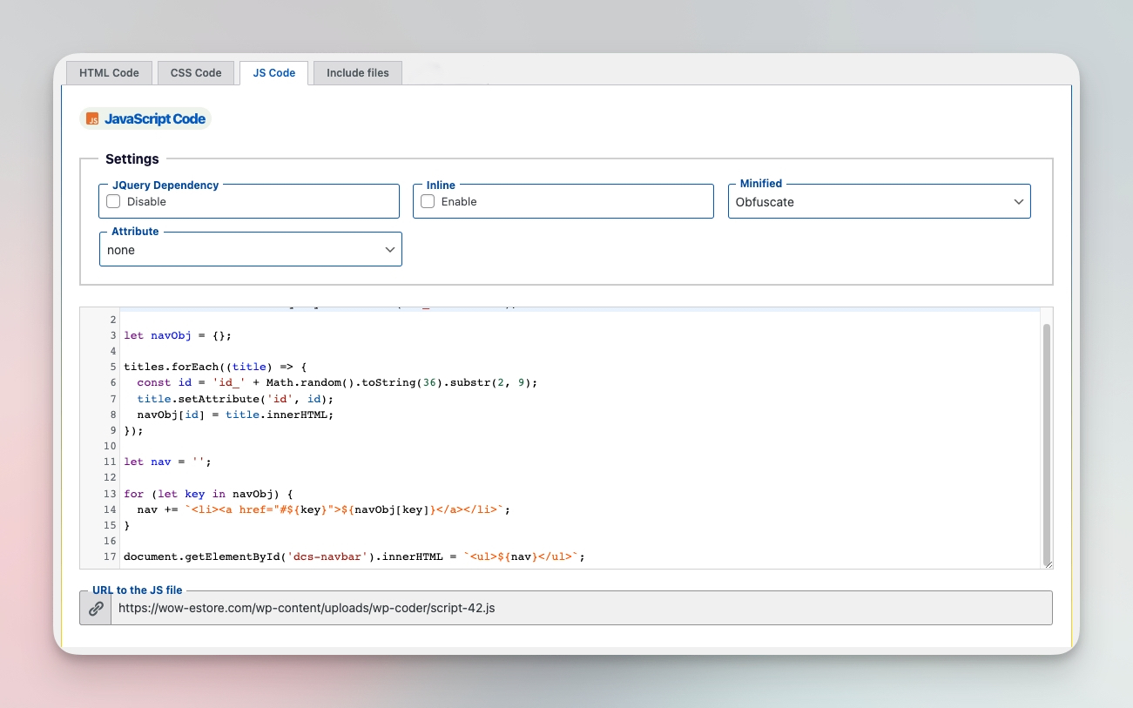Screen dimensions: 1133x708
Task: Open the Minified Obfuscate dropdown
Action: coord(880,202)
